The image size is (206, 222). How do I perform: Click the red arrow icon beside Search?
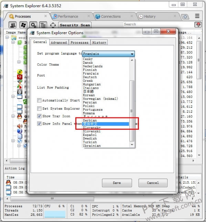[x=198, y=25]
